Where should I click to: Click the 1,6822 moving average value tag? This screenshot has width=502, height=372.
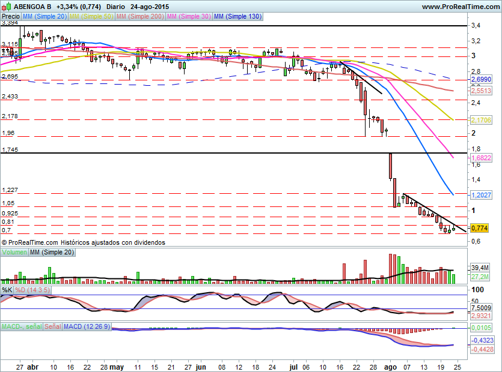pyautogui.click(x=481, y=158)
